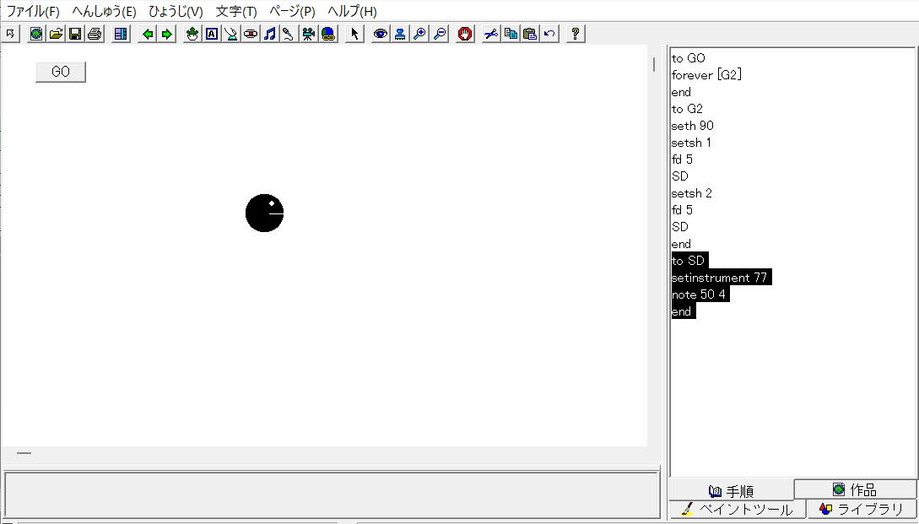919x524 pixels.
Task: Hatch a new turtle with the turtle icon
Action: pyautogui.click(x=192, y=34)
